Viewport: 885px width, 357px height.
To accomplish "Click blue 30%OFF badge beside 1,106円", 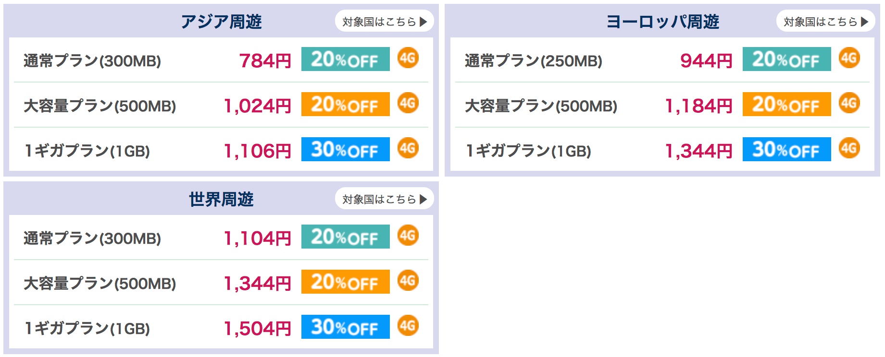I will point(346,149).
